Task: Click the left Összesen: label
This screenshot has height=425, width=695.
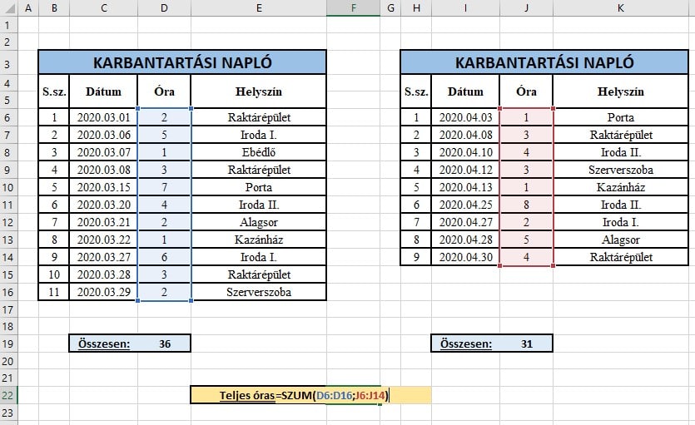Action: (104, 343)
